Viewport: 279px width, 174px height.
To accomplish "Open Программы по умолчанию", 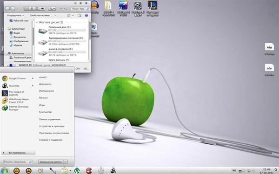I will click(54, 133).
